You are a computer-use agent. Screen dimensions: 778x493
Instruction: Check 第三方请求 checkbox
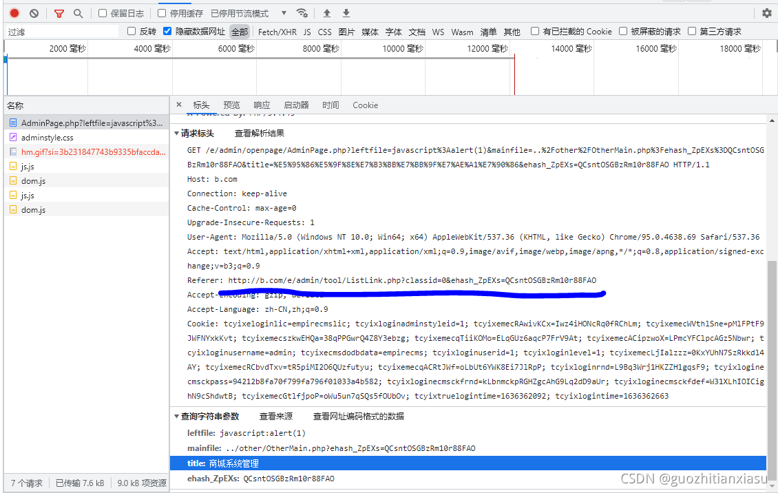pyautogui.click(x=692, y=31)
